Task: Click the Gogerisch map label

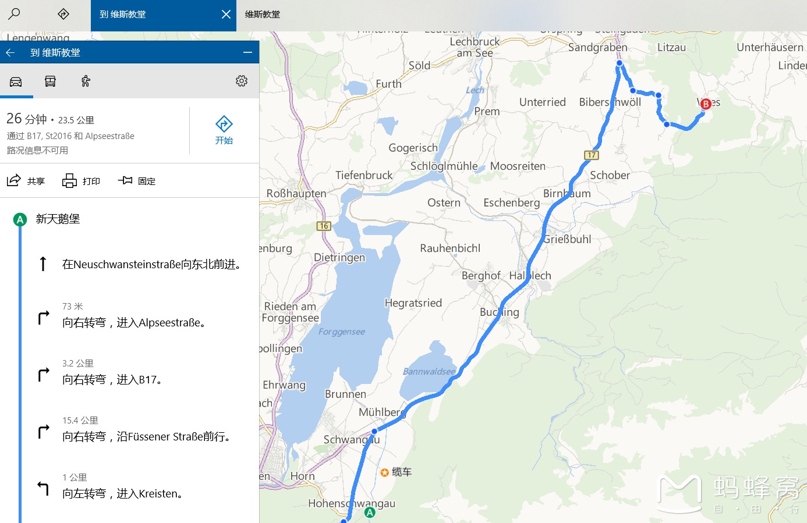Action: point(413,148)
